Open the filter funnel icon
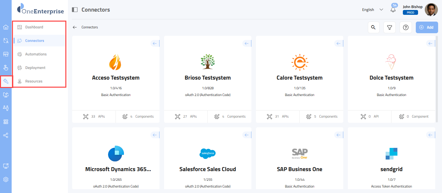This screenshot has width=442, height=193. pos(390,27)
